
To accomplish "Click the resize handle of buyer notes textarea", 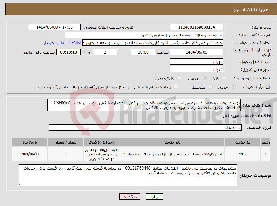I will (20, 184).
